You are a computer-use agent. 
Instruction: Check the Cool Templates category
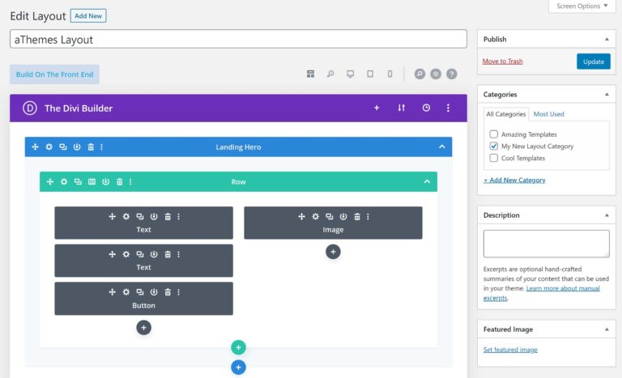(x=493, y=158)
